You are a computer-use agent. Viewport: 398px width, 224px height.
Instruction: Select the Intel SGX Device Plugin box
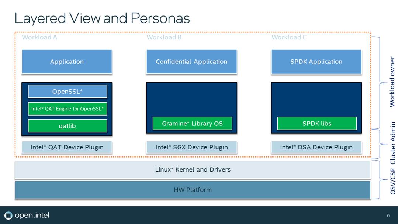click(192, 147)
